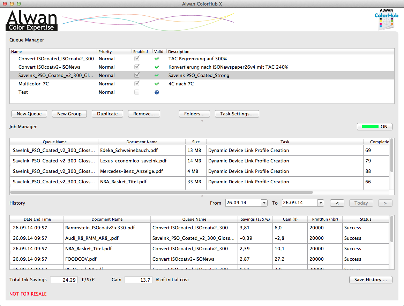Screen dimensions: 404x306
Task: Uncheck the Enabled box for Multicolor_7C
Action: [137, 84]
